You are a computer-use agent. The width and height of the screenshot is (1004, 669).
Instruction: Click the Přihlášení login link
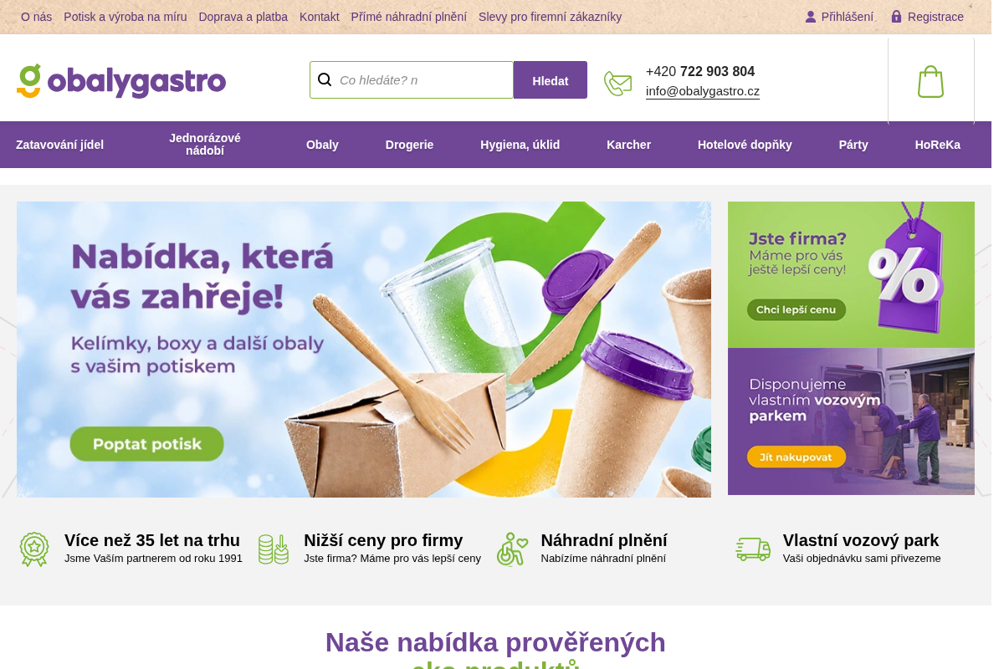(x=847, y=17)
